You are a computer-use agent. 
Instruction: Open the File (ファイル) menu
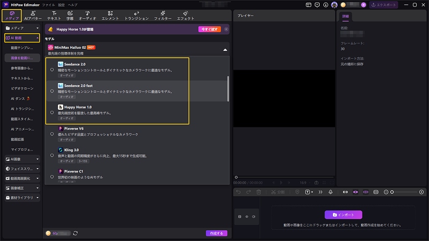tap(48, 5)
